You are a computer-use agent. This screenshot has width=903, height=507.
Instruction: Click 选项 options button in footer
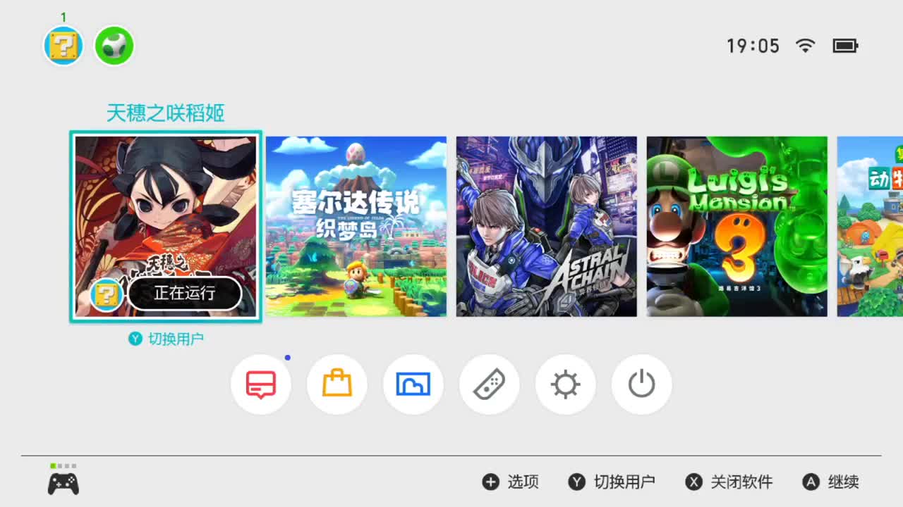tap(511, 482)
